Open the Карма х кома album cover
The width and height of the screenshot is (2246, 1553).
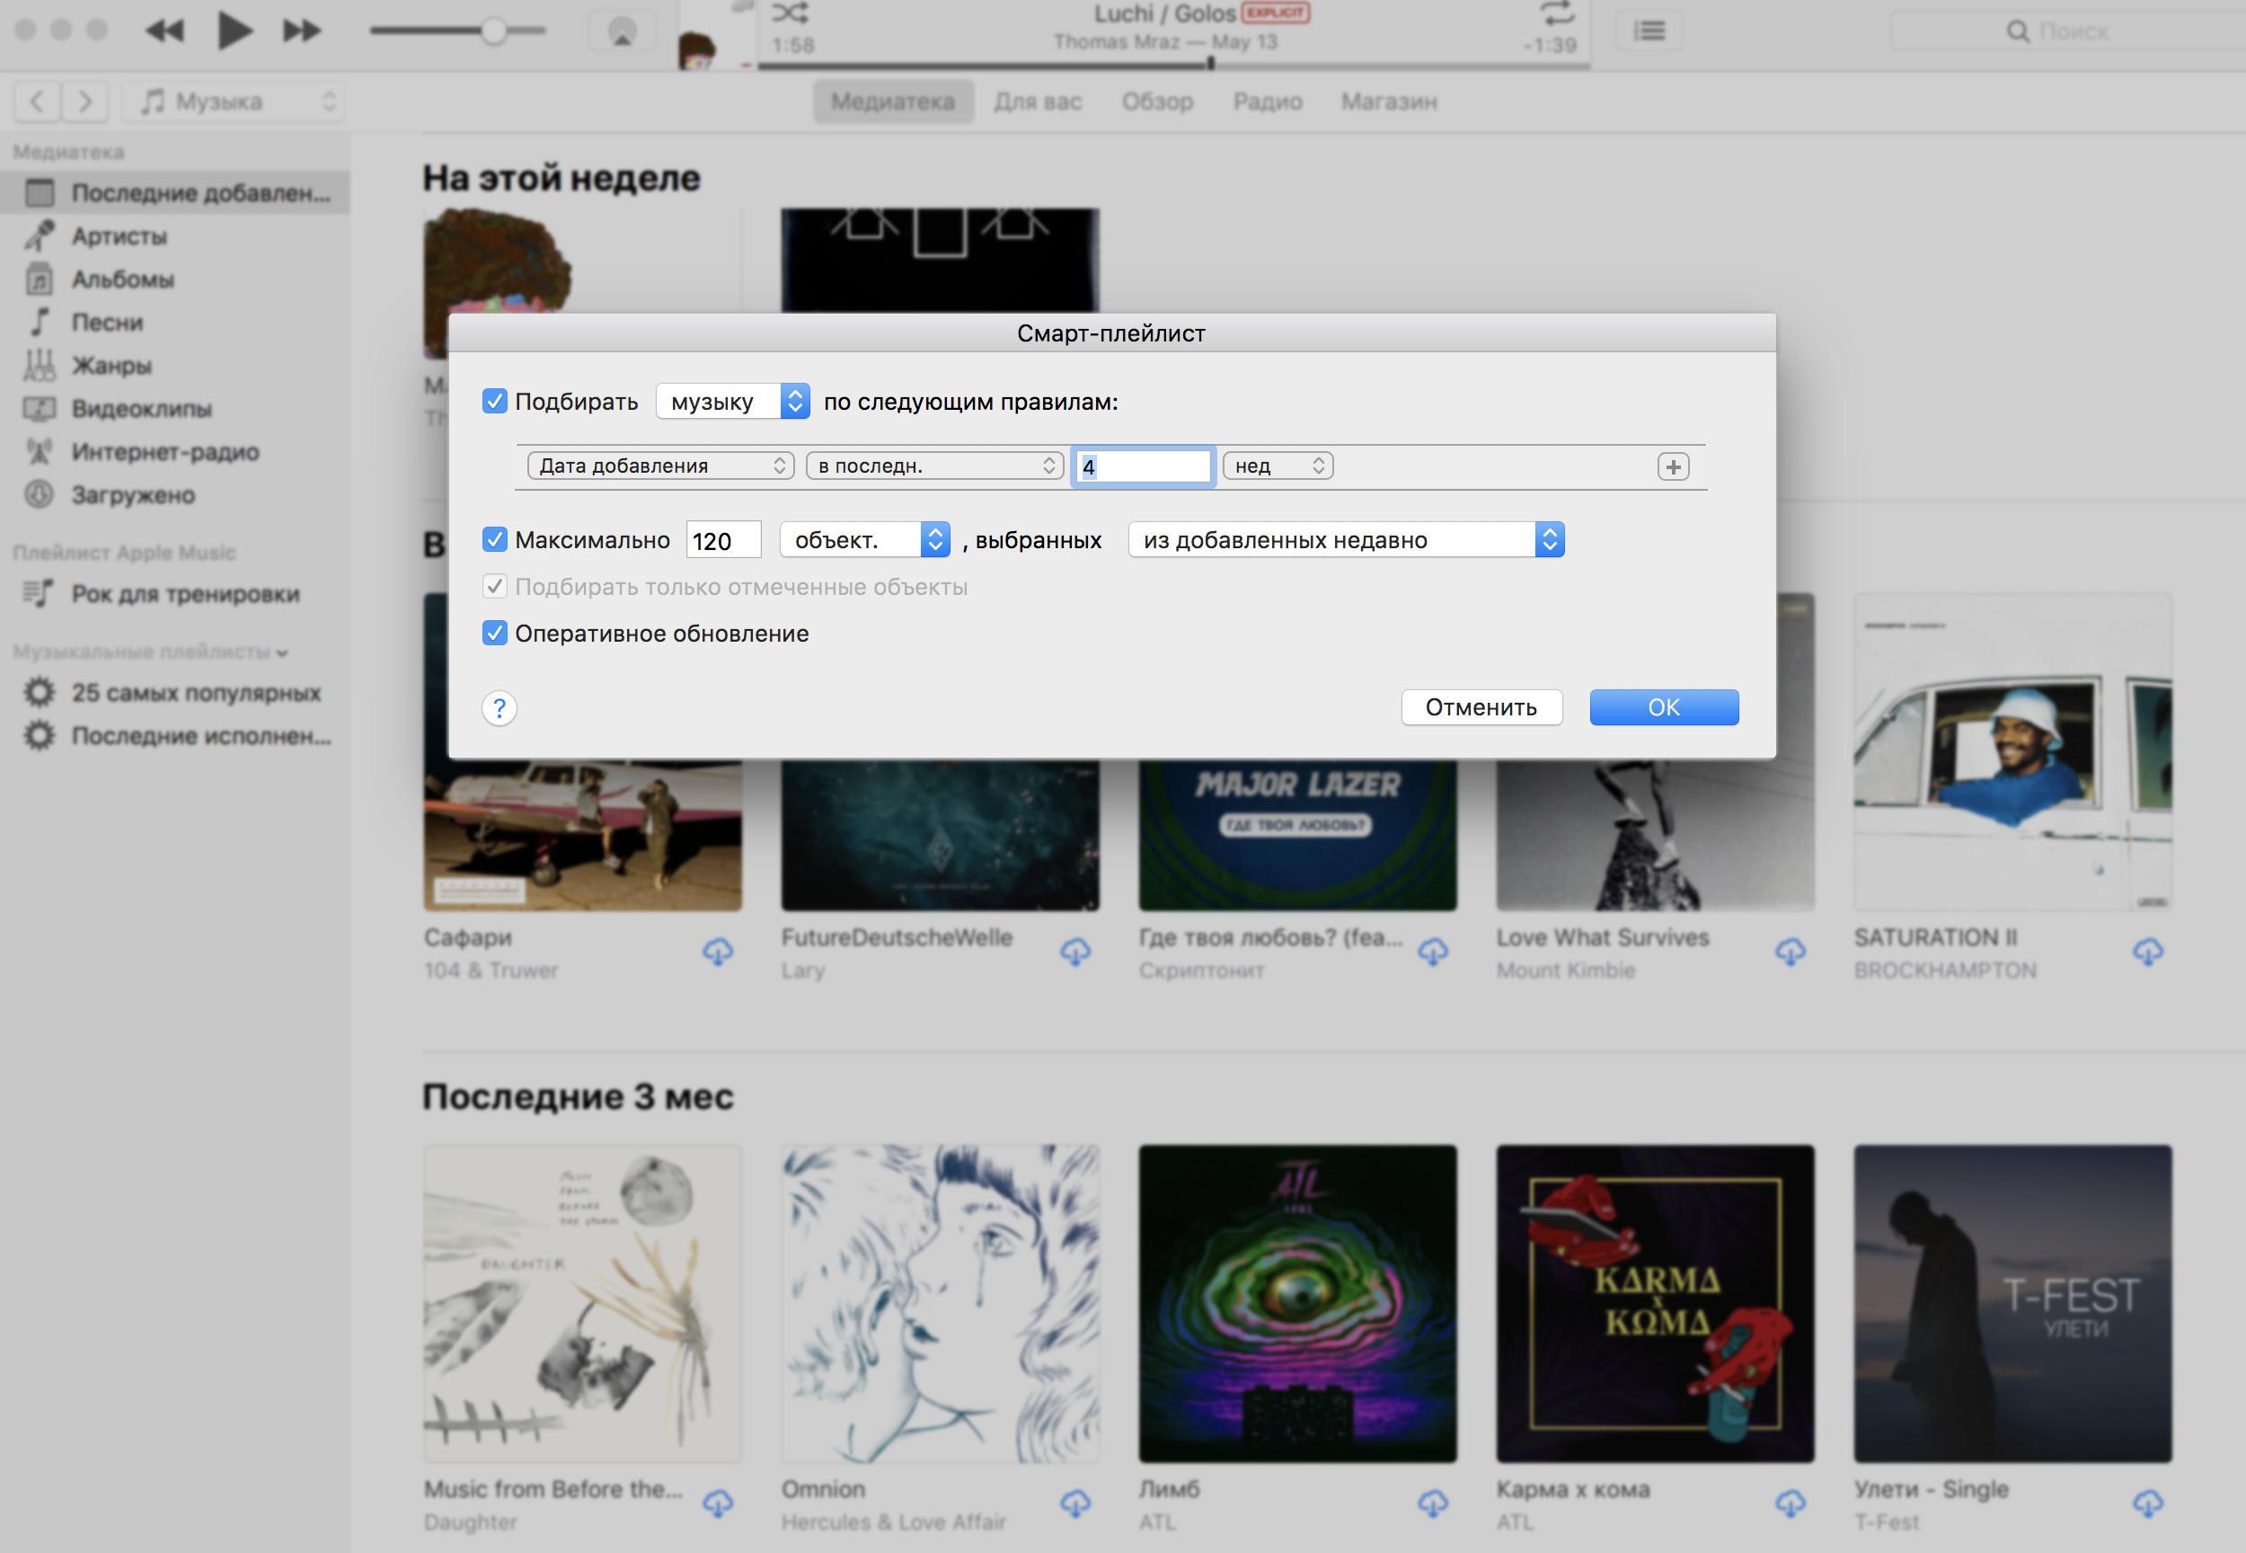[x=1656, y=1304]
